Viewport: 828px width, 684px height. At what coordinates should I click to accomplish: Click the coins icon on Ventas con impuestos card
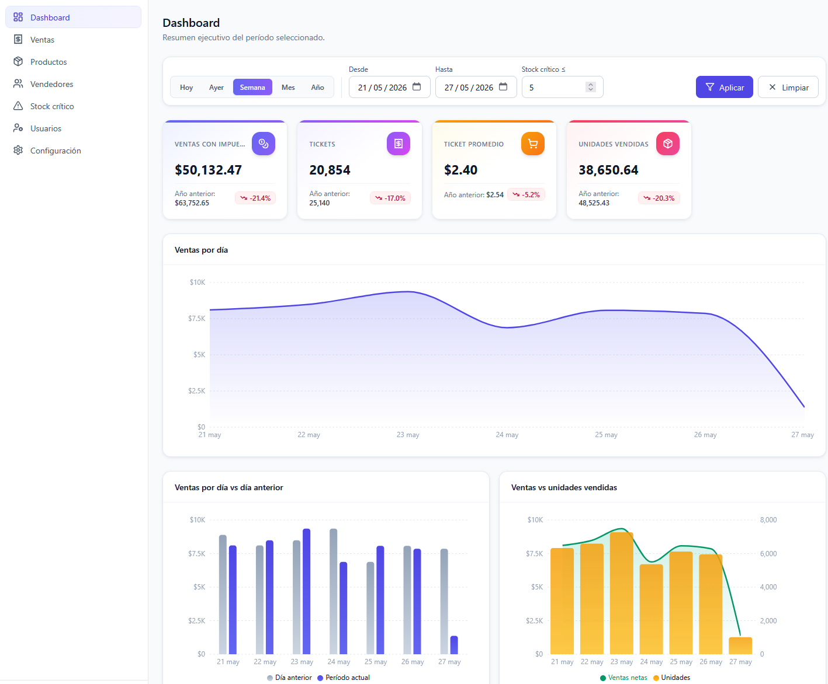click(x=264, y=144)
